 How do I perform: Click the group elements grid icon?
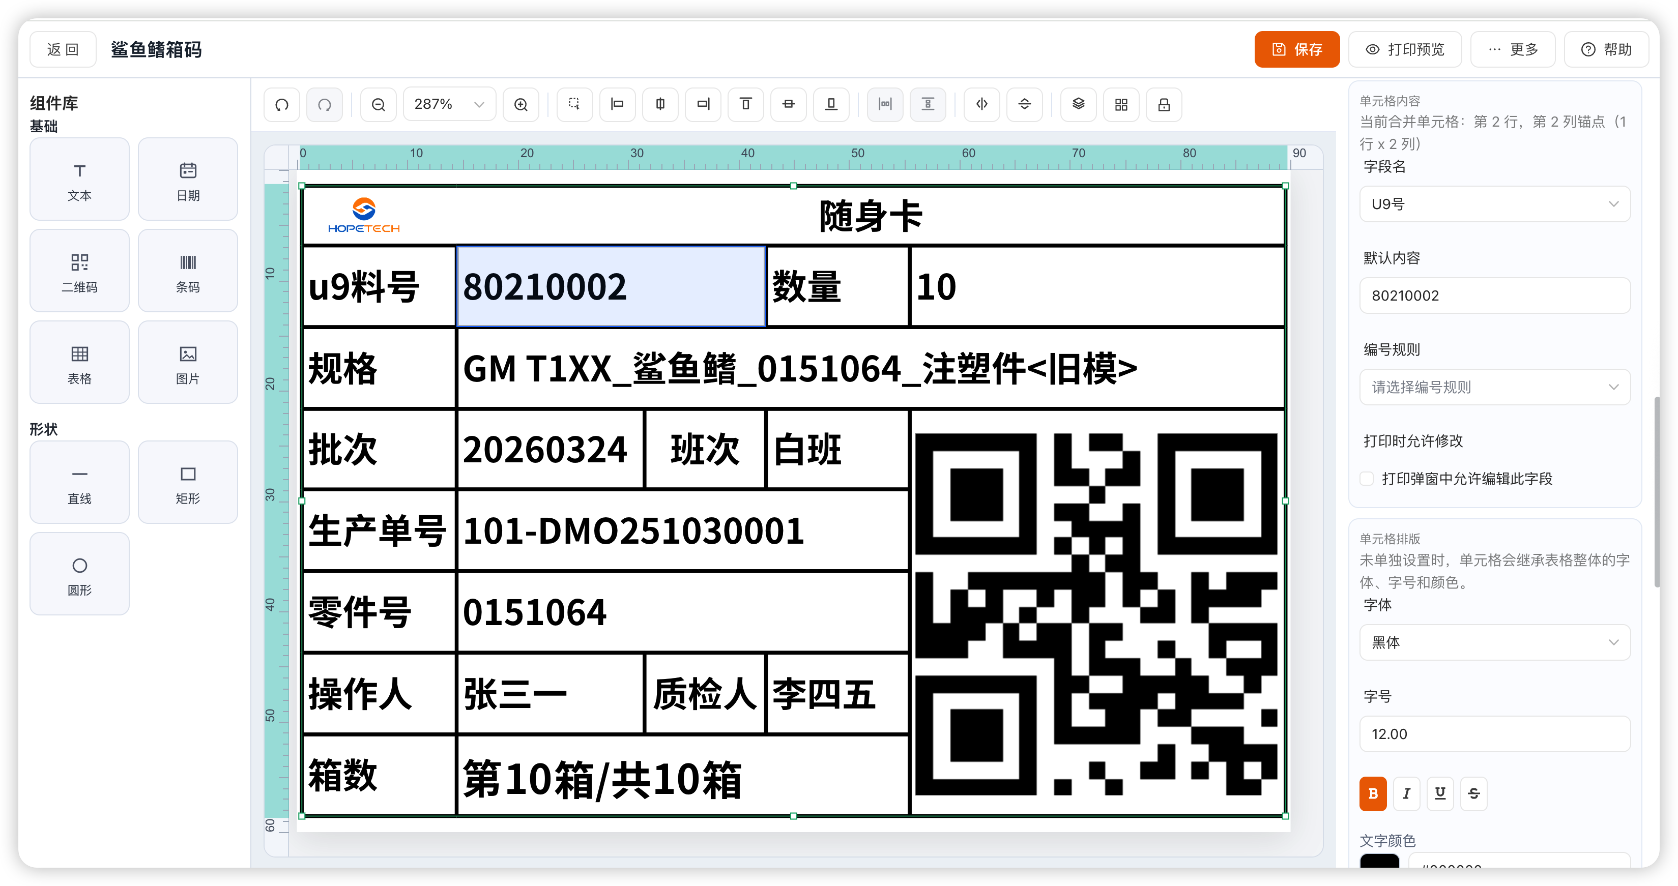click(1121, 104)
